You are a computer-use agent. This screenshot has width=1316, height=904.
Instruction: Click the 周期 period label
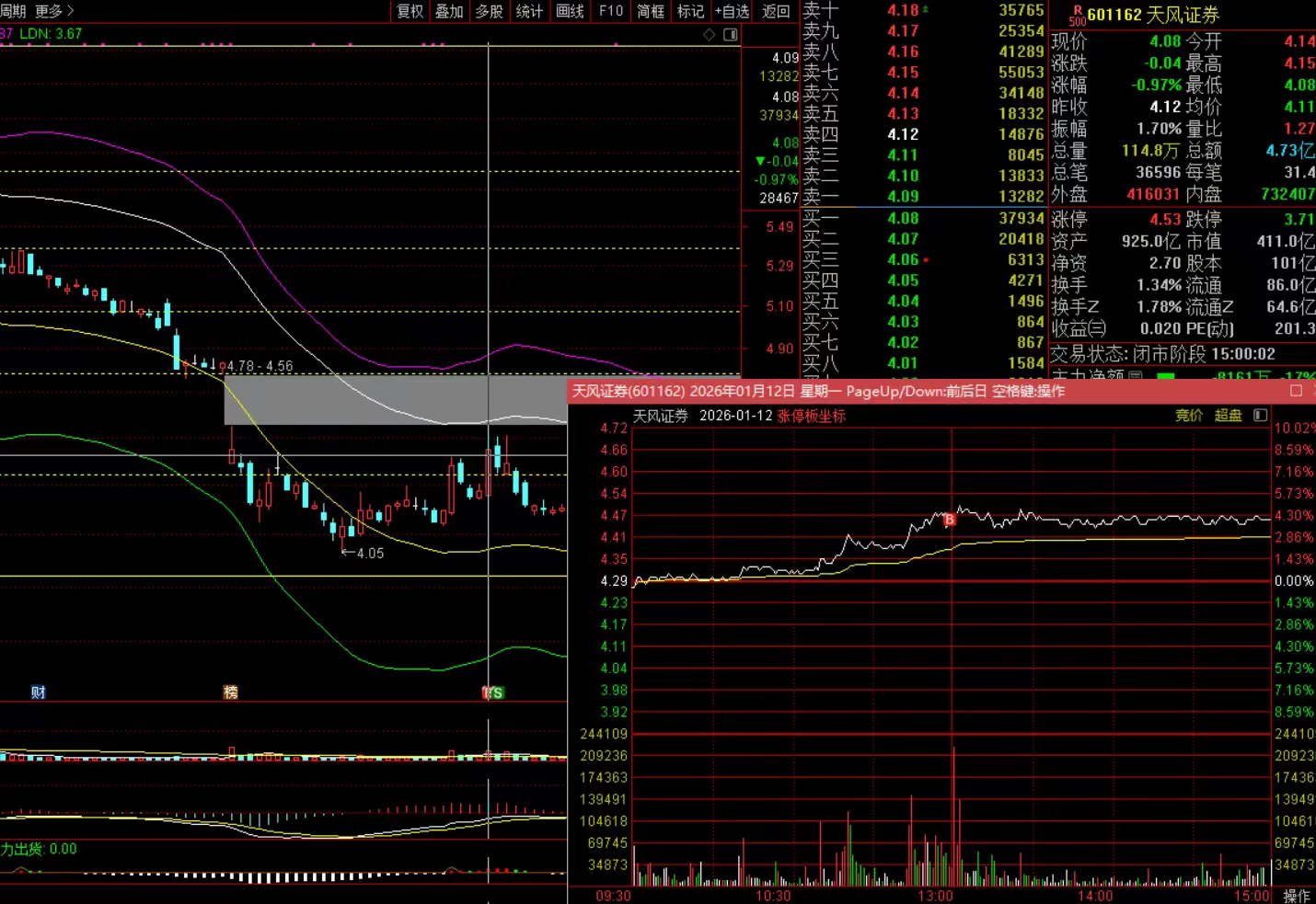13,11
